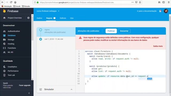This screenshot has width=171, height=96.
Task: Click the Simulador sliders icon
Action: [41, 90]
